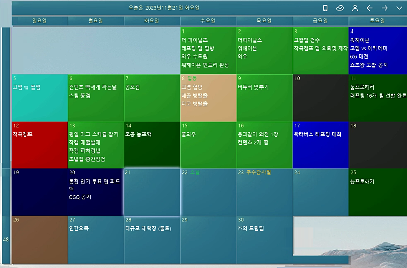Screen dimensions: 407x268
Task: Click '인간오목' event on day 27
Action: click(x=79, y=228)
